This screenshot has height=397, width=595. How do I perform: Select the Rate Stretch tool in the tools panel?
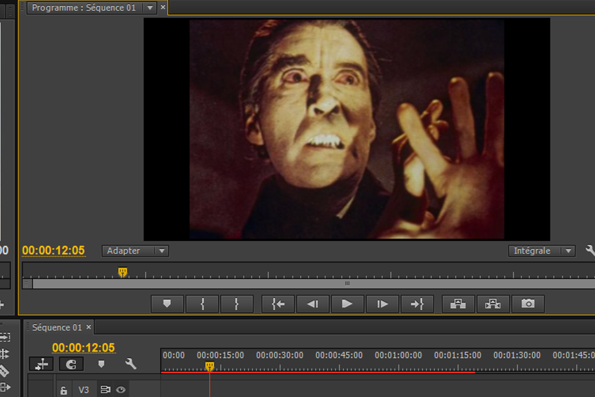(5, 354)
